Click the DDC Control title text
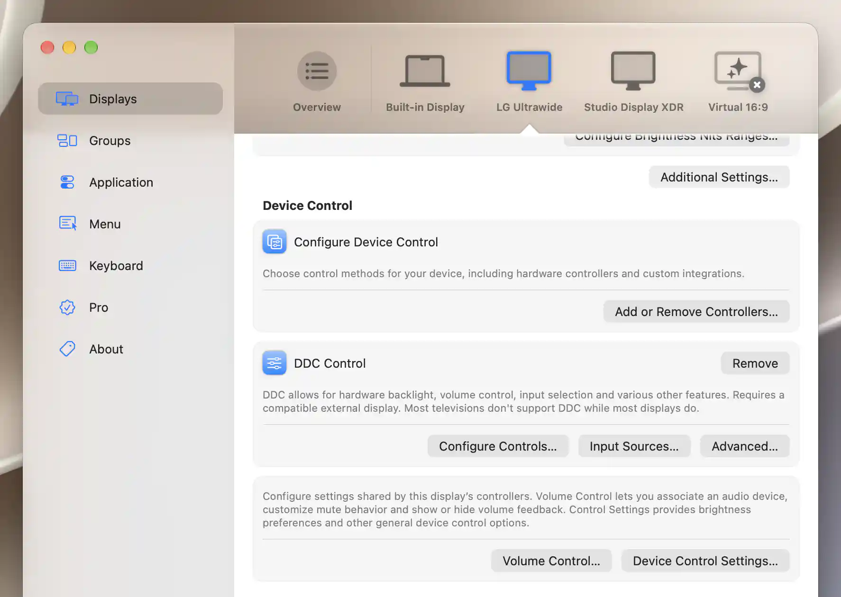 [x=330, y=363]
